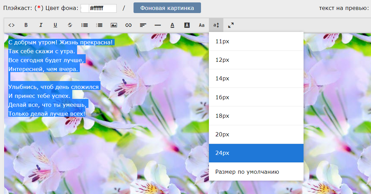
Task: Apply bold formatting to selected text
Action: tap(26, 25)
